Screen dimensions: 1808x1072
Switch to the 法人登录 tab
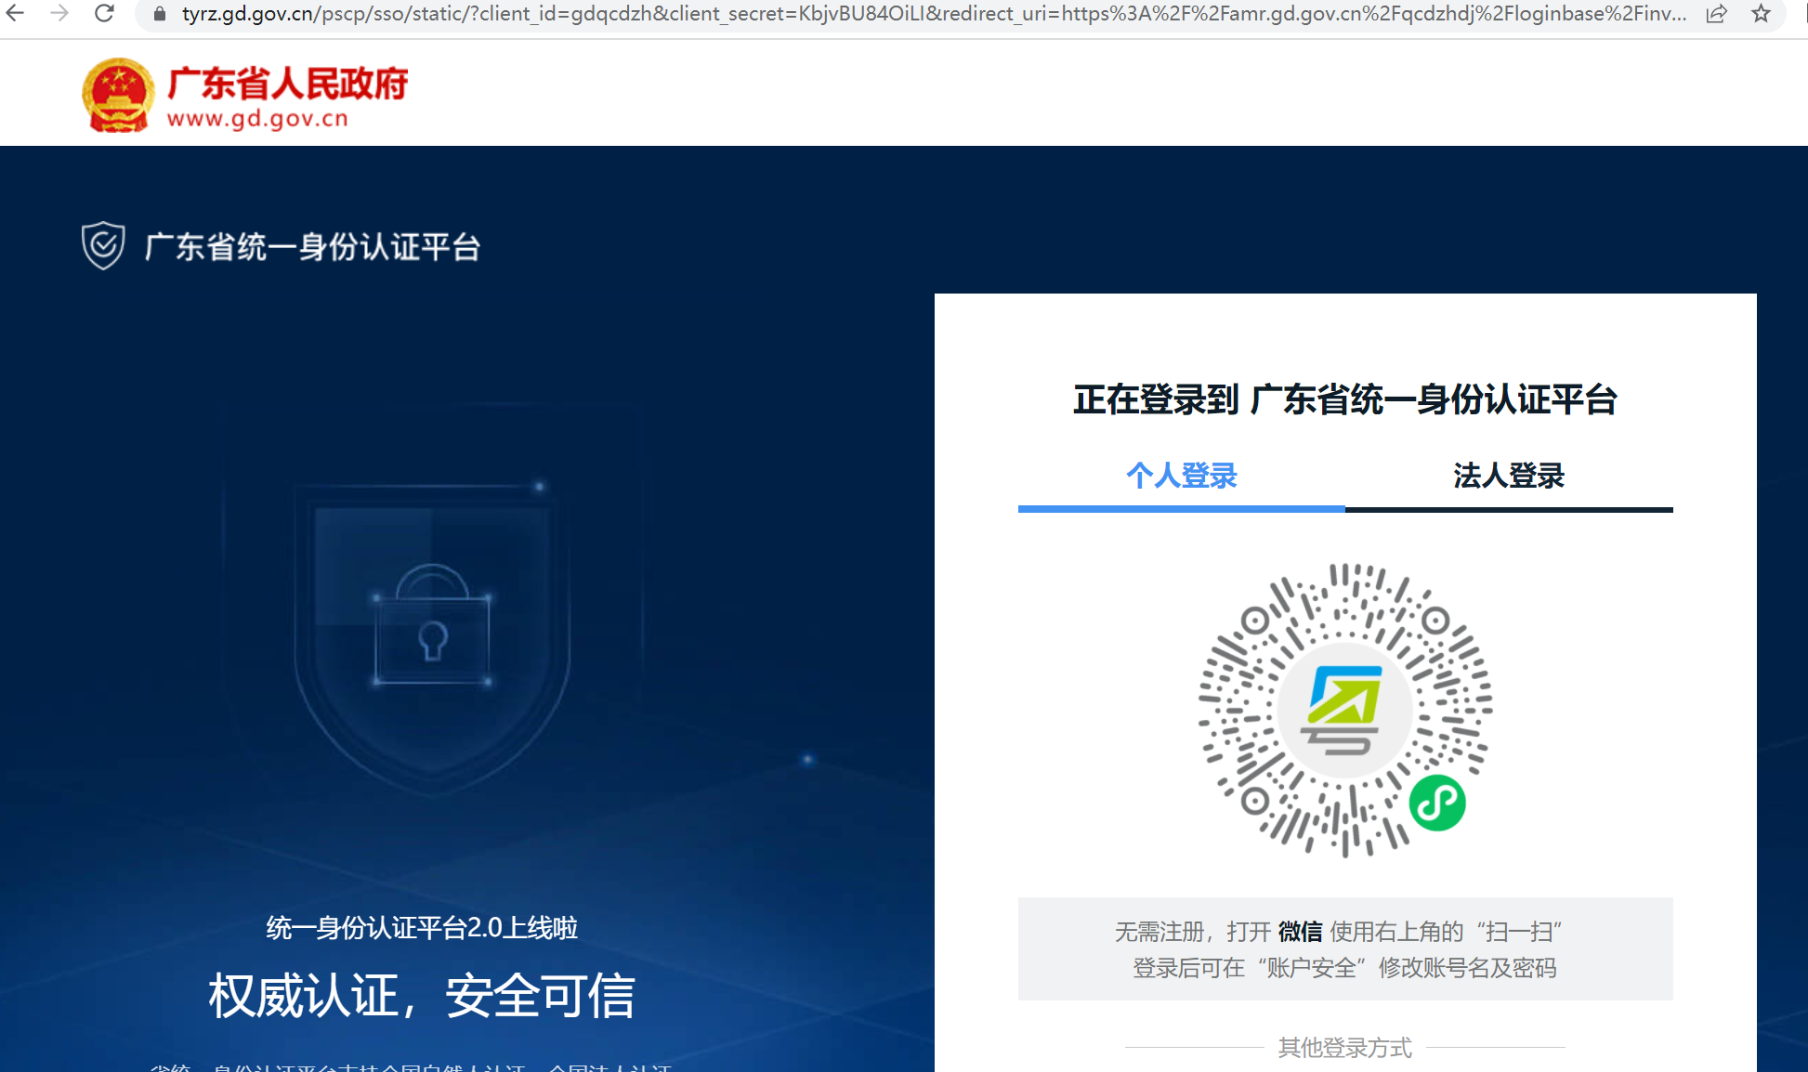[1509, 477]
